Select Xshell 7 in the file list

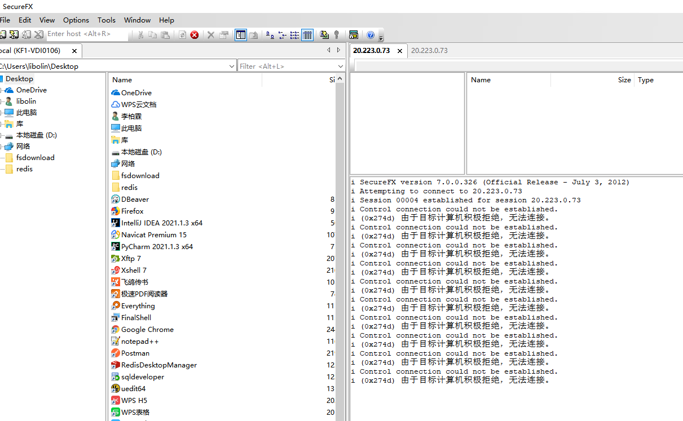(134, 270)
